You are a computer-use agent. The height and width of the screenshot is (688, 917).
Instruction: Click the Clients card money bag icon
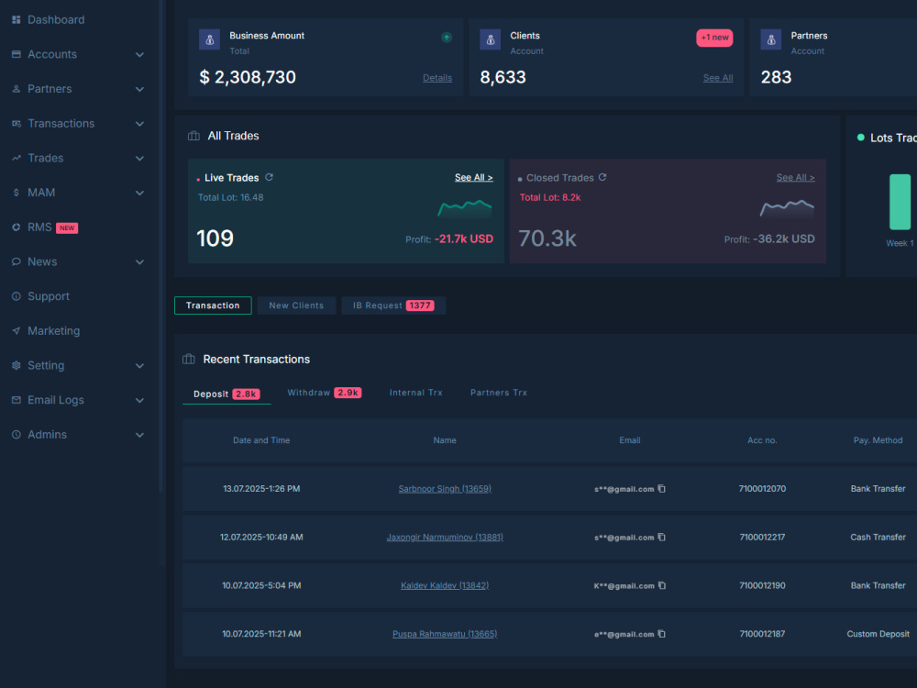(490, 39)
